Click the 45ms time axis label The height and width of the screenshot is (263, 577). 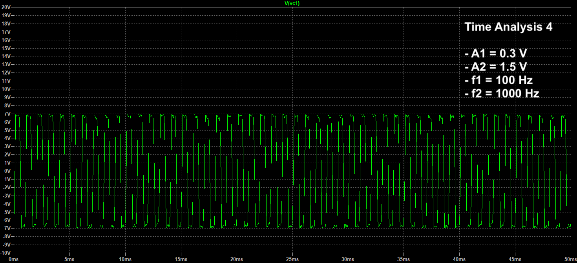click(x=515, y=259)
